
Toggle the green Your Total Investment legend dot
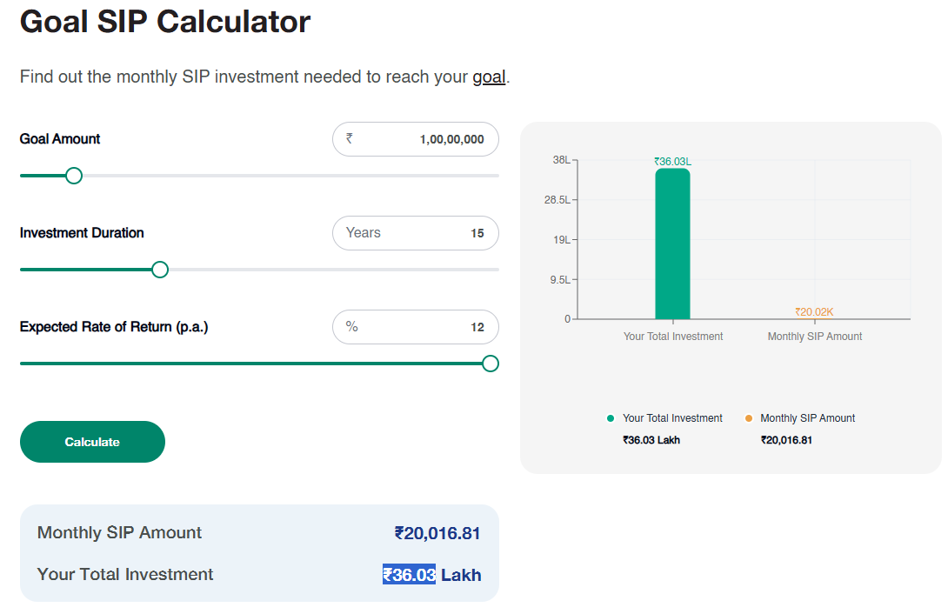[x=611, y=418]
